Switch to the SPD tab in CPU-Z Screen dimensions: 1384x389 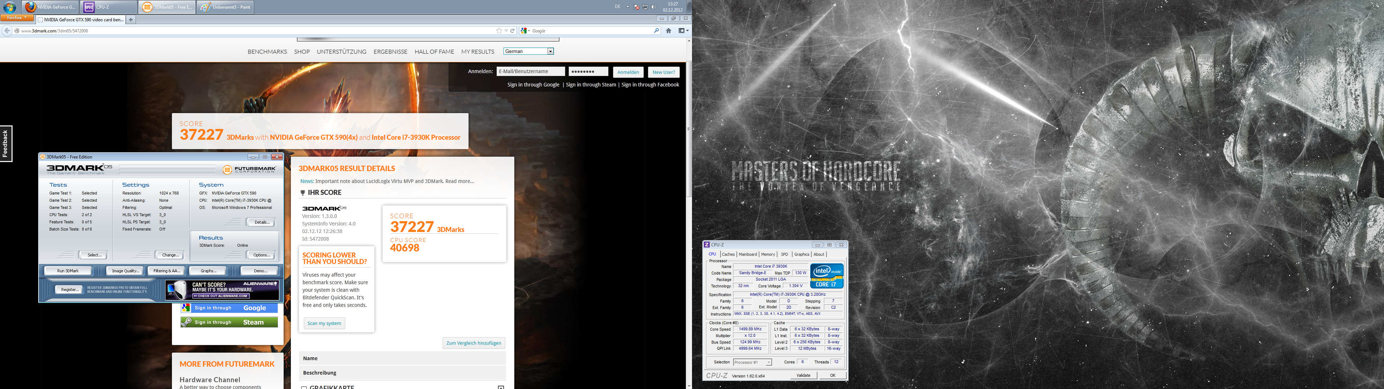click(x=784, y=255)
